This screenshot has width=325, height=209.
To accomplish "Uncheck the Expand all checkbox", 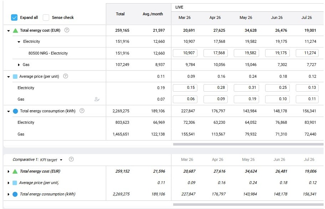I will pyautogui.click(x=15, y=17).
